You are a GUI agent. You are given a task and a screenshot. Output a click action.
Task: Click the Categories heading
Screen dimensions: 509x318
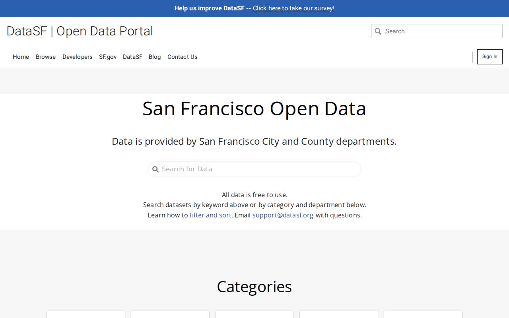[254, 287]
